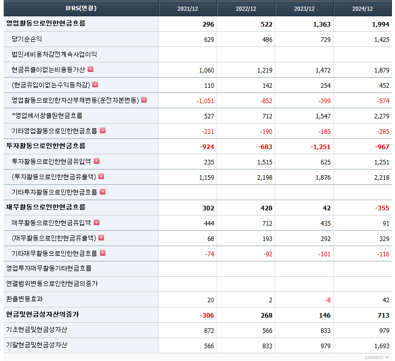
Task: Click 2024/12 operating cash flow value 1,994
Action: coord(380,24)
